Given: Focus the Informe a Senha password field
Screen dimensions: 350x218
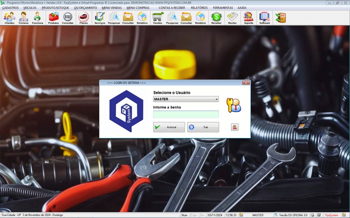Looking at the screenshot, I should coord(185,114).
